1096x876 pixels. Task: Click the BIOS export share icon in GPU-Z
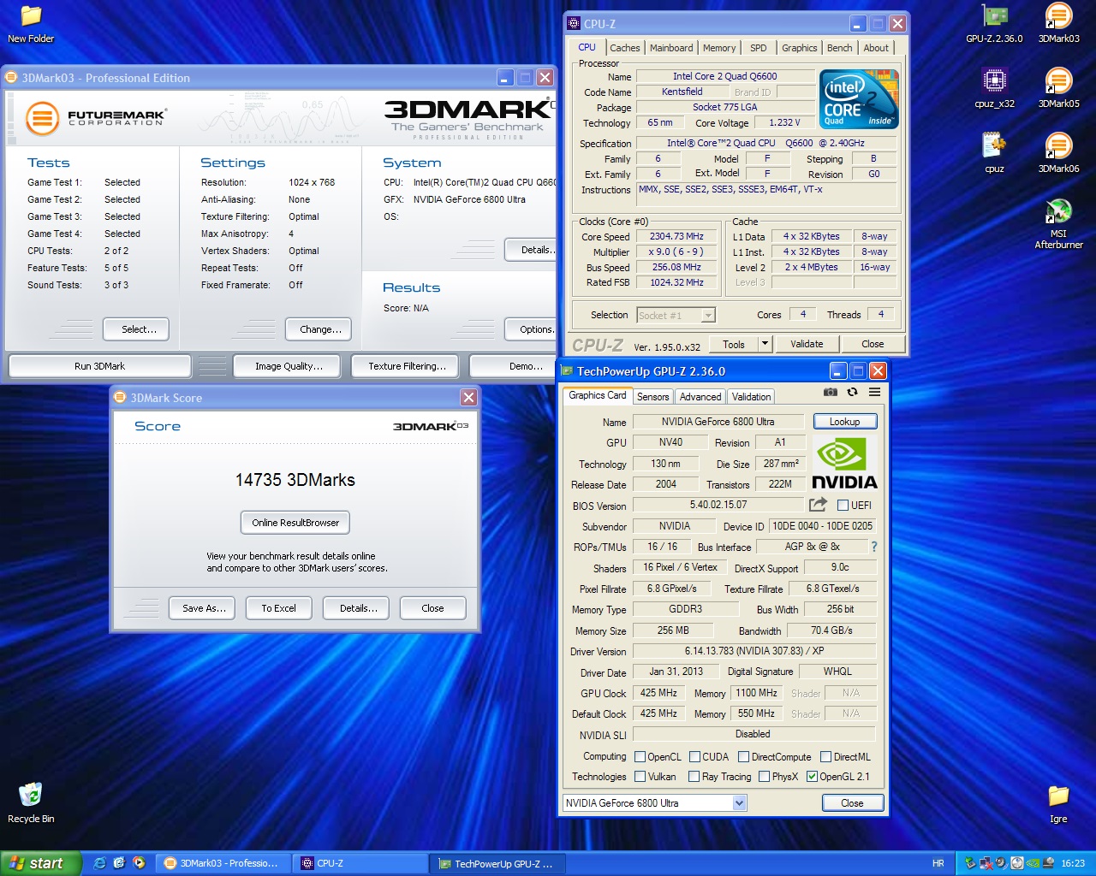click(x=818, y=505)
